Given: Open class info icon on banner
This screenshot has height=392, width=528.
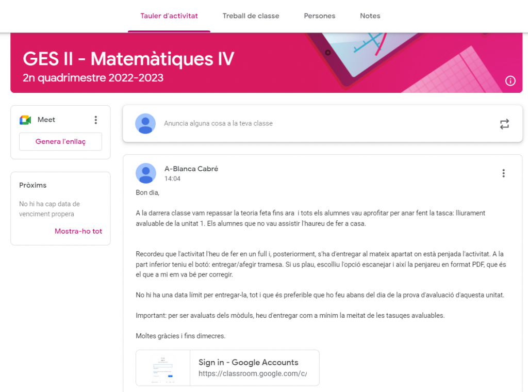Looking at the screenshot, I should pyautogui.click(x=510, y=80).
